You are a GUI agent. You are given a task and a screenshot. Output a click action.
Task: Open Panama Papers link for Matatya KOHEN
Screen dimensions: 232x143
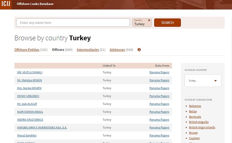(159, 80)
